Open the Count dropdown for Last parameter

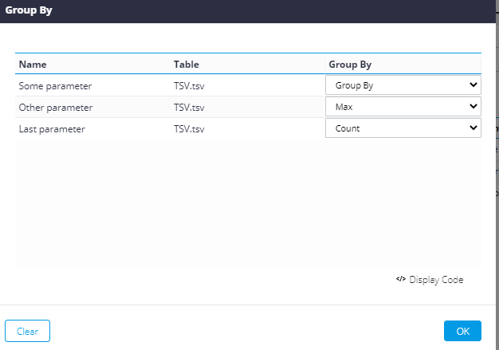[x=403, y=128]
